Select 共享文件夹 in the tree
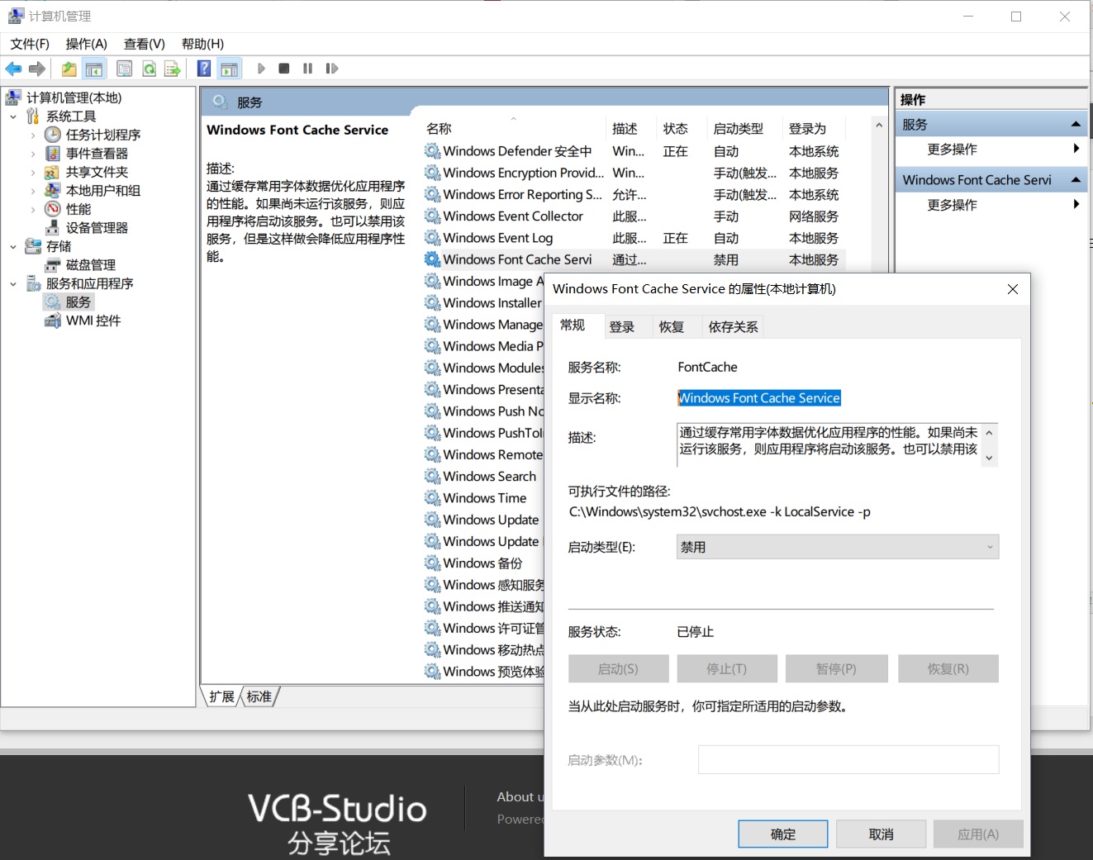Image resolution: width=1093 pixels, height=860 pixels. (x=97, y=172)
